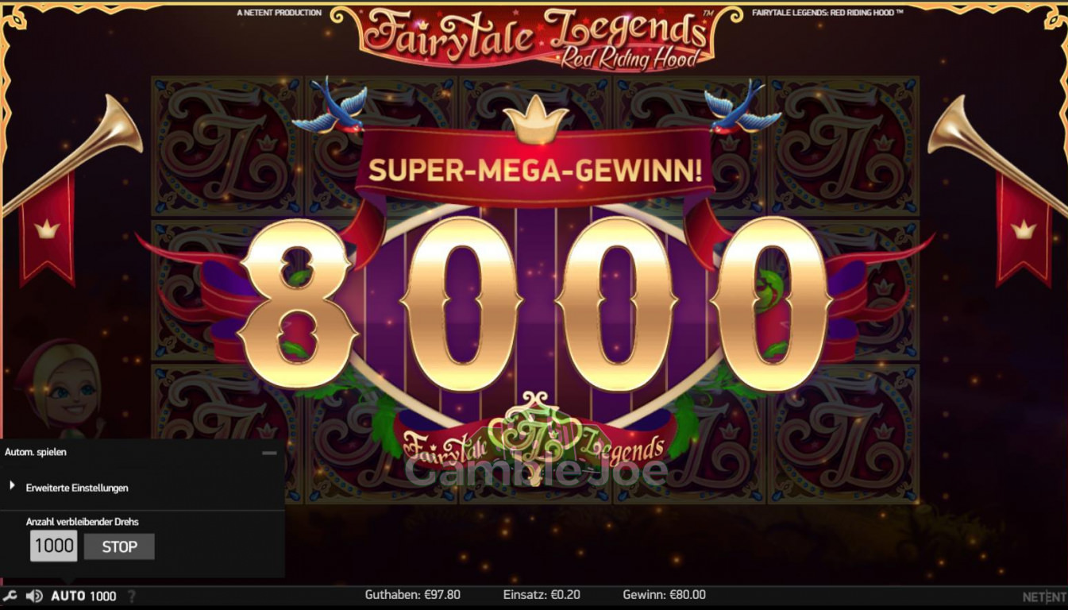
Task: Mute sound with the speaker icon
Action: (x=34, y=596)
